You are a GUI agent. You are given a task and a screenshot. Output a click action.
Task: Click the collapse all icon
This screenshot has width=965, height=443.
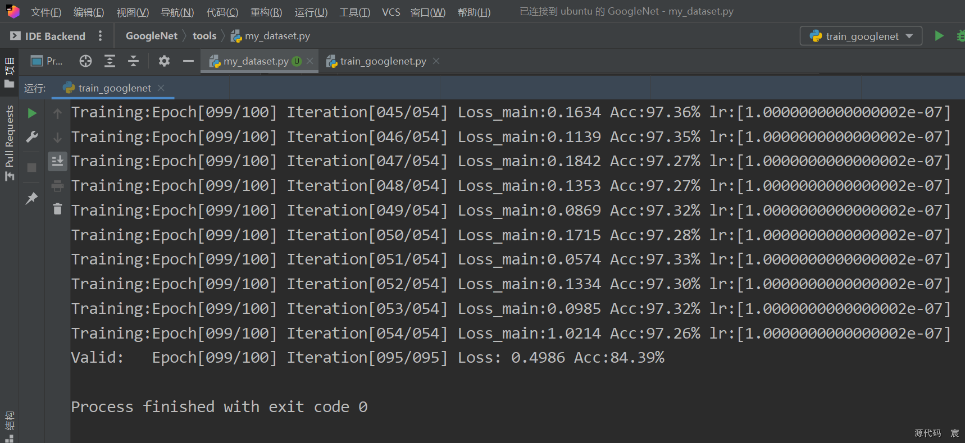[133, 61]
